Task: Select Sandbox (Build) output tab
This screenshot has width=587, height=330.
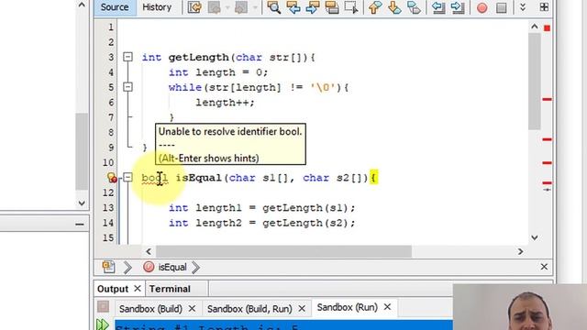Action: coord(150,309)
